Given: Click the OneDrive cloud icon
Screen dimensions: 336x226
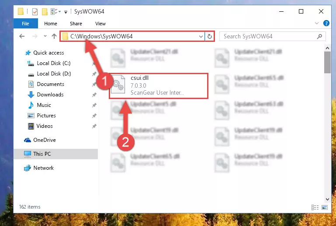Looking at the screenshot, I should click(x=28, y=140).
